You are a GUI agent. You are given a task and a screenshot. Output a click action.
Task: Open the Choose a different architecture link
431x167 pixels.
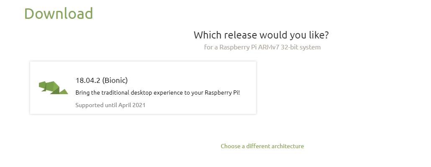pyautogui.click(x=262, y=146)
